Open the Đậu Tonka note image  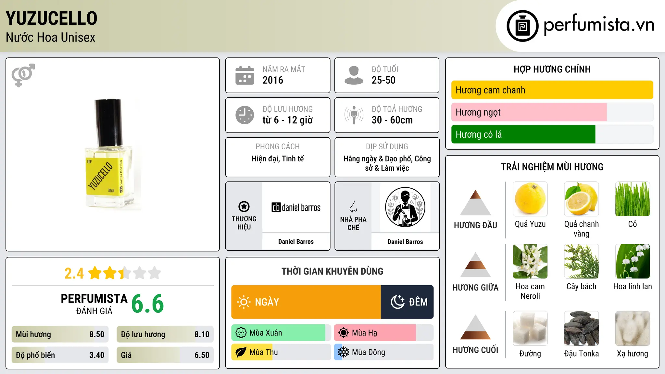[581, 329]
